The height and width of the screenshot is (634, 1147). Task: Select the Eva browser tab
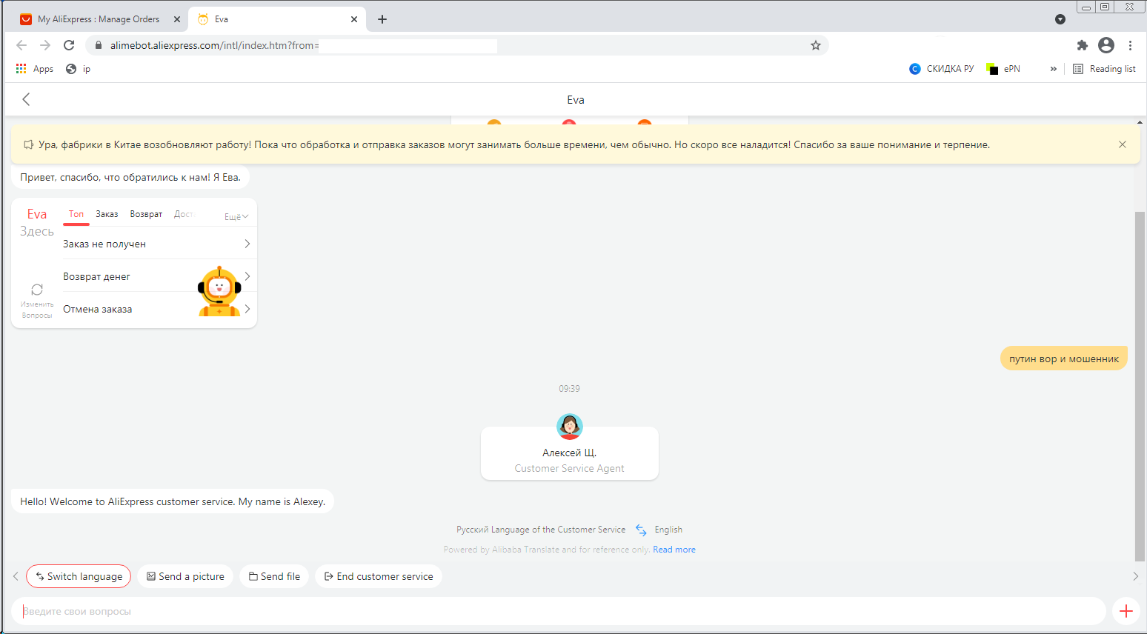coord(277,19)
